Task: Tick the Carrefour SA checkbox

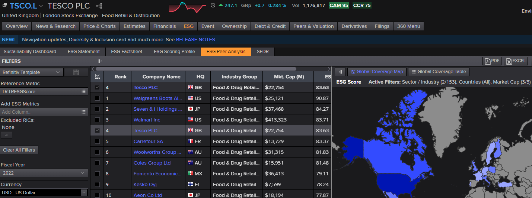Action: [97, 141]
